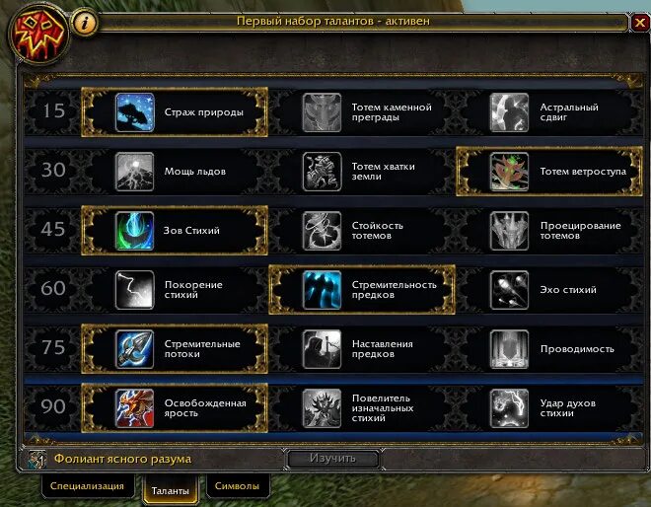
Task: Select the Страж природы talent icon
Action: [x=135, y=112]
